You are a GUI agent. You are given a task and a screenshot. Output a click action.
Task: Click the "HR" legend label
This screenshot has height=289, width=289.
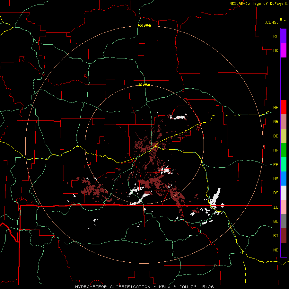[276, 150]
